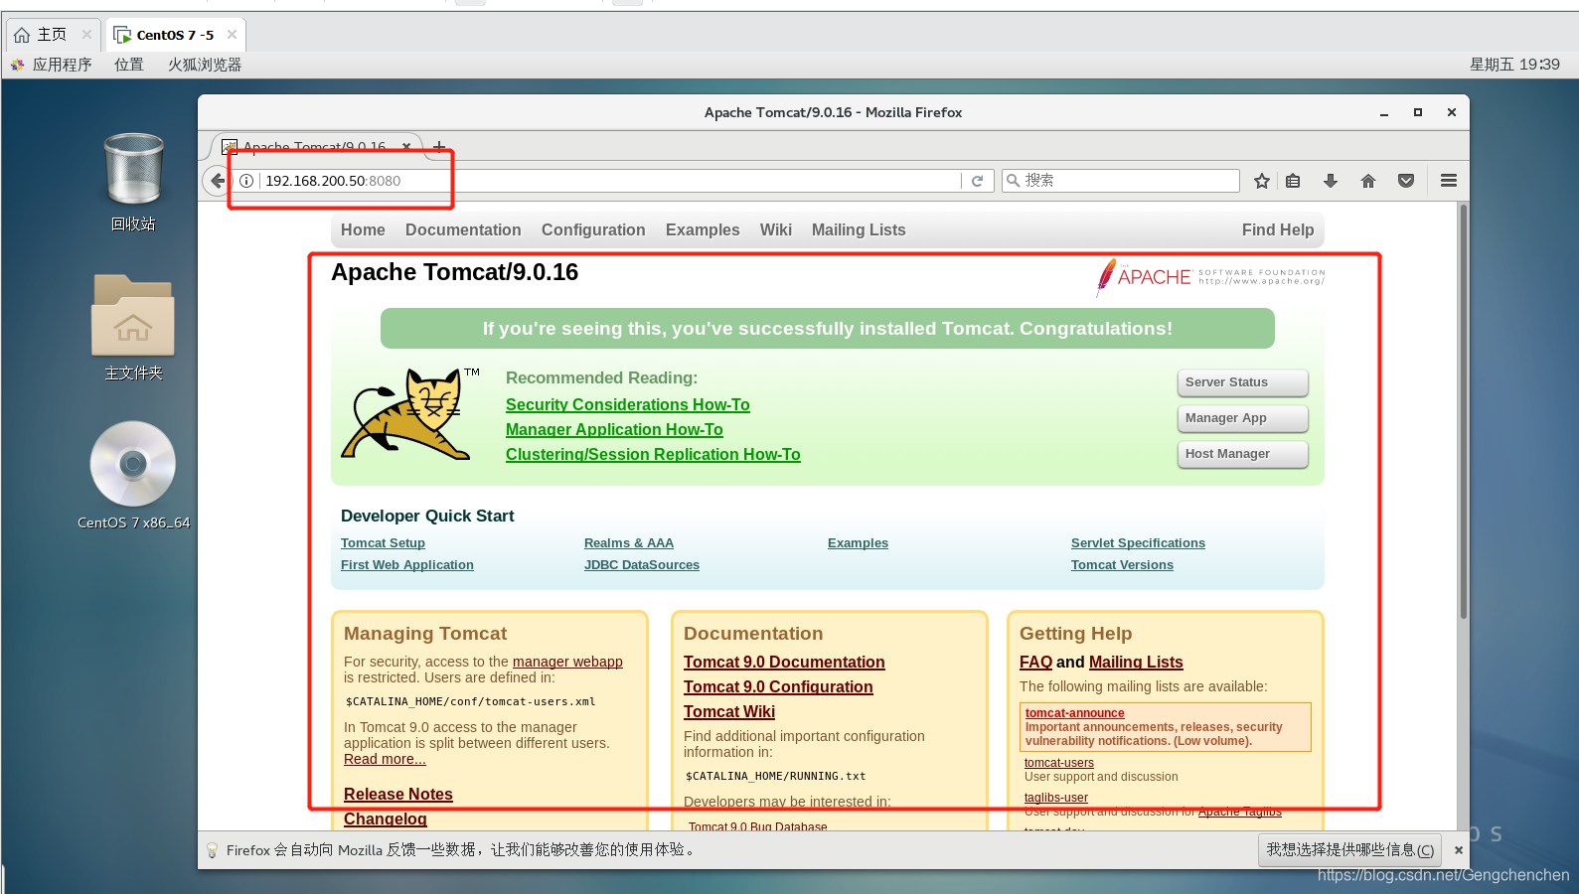Screen dimensions: 1579x894
Task: Open Tomcat 9.0 Documentation link
Action: (784, 663)
